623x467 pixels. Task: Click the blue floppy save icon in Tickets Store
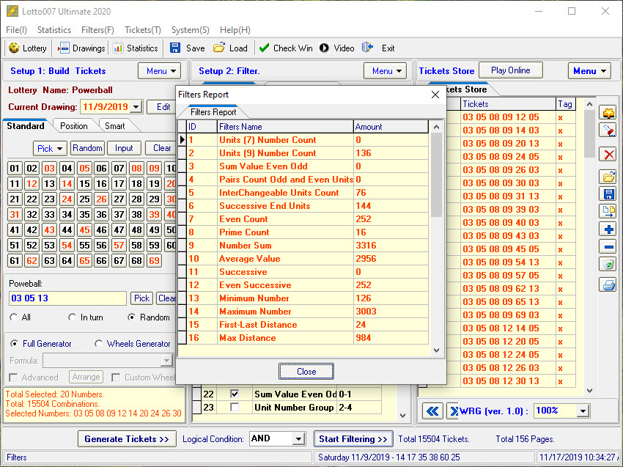[x=608, y=194]
